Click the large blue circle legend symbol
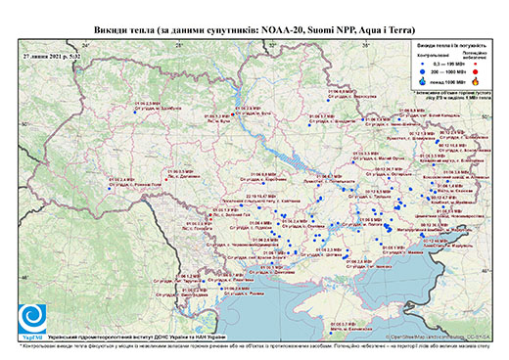 click(423, 71)
